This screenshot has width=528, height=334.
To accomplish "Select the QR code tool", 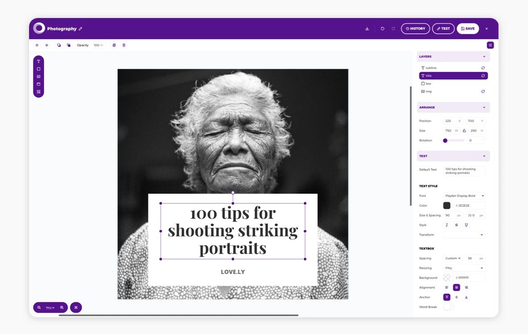I will (x=39, y=92).
